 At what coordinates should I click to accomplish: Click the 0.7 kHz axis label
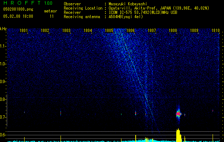pyautogui.click(x=3, y=117)
